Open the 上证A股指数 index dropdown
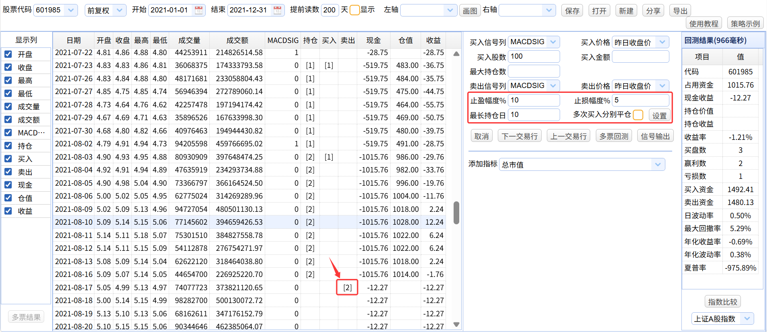767x332 pixels. click(747, 319)
